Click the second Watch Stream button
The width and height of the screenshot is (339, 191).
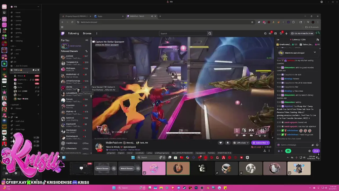pyautogui.click(x=127, y=168)
